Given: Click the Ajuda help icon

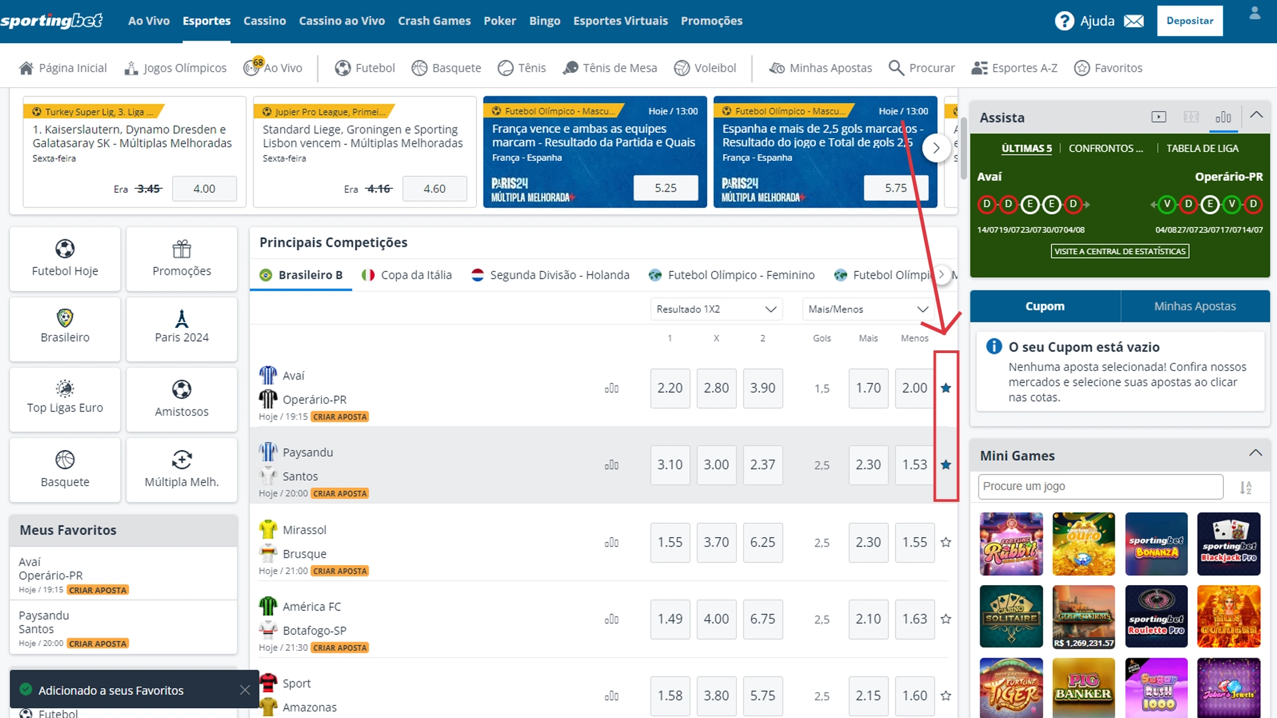Looking at the screenshot, I should pos(1065,21).
